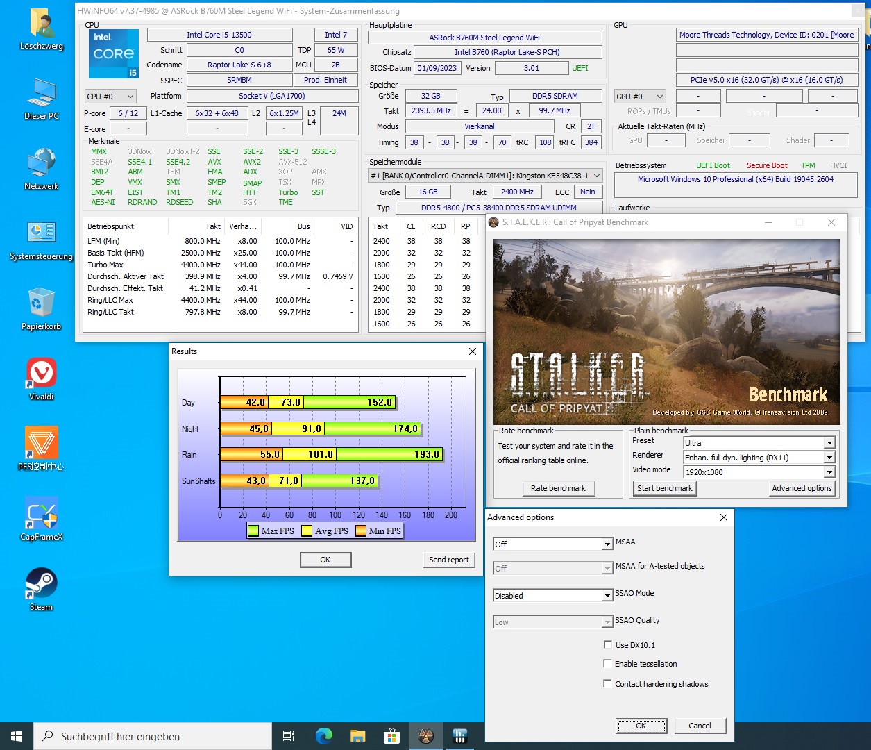Click the Avg FPS legend swatch

307,531
